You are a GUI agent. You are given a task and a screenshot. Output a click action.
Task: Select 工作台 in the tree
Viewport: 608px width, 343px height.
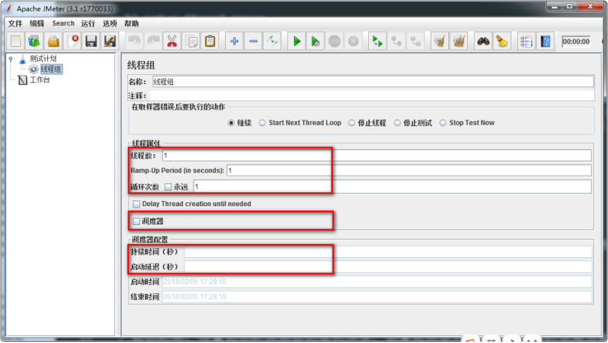pyautogui.click(x=40, y=80)
